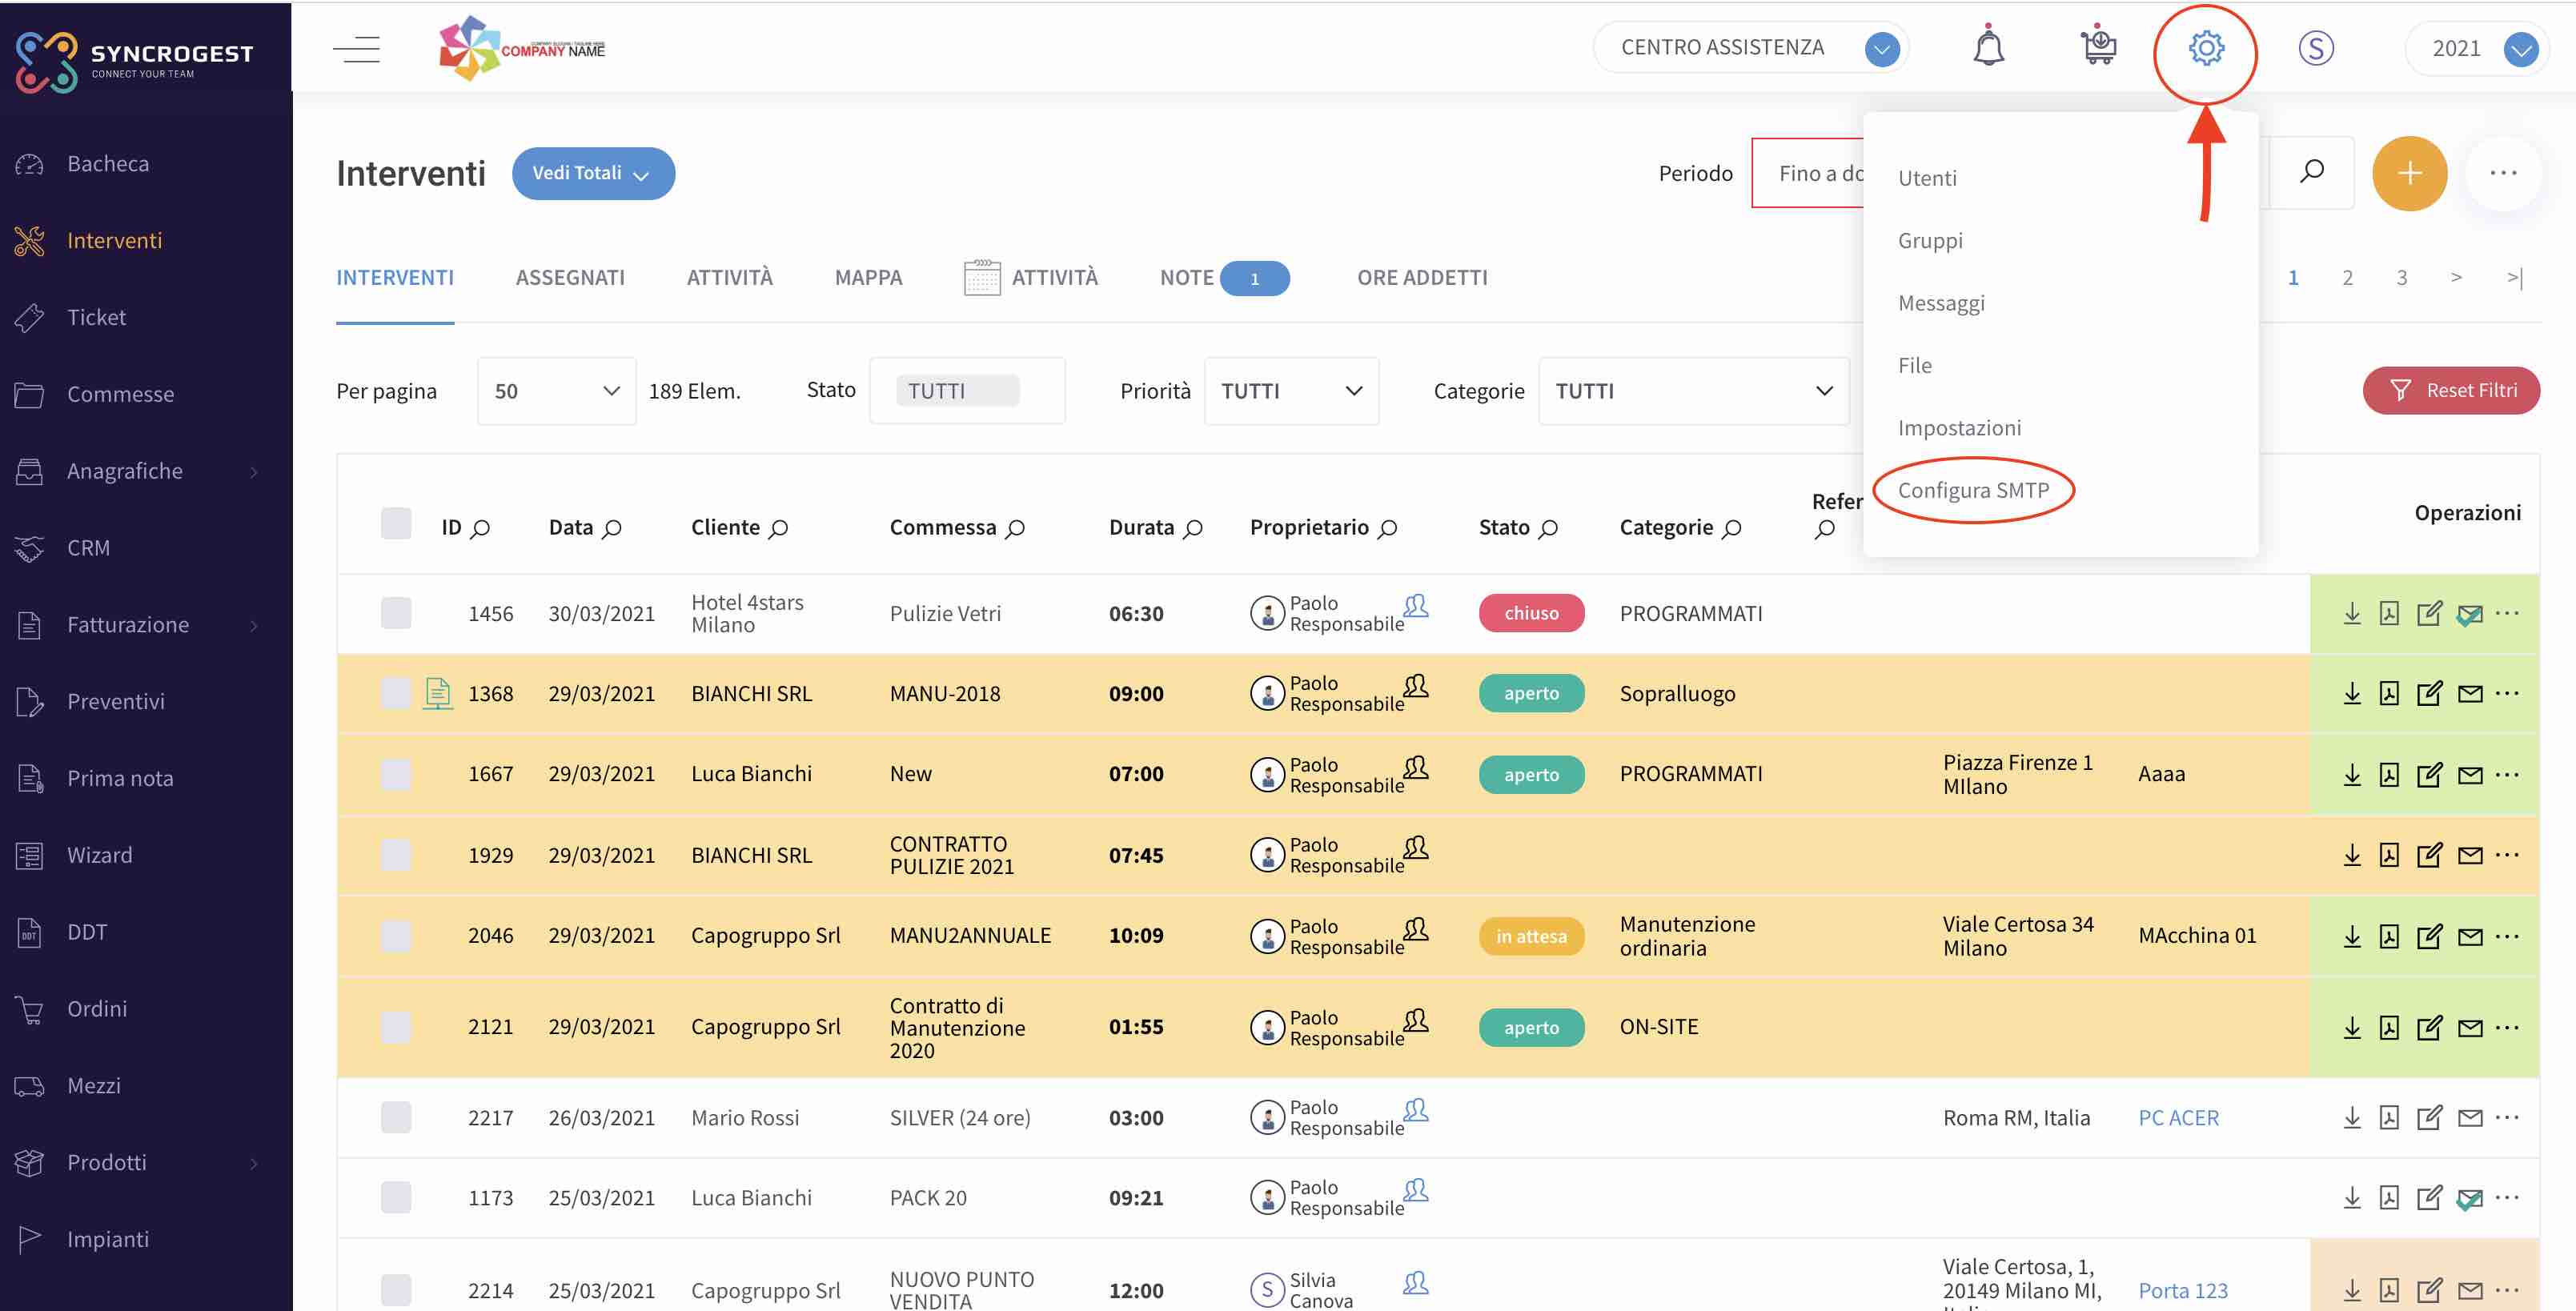Click the download icon for intervention 1456
The width and height of the screenshot is (2576, 1311).
pyautogui.click(x=2352, y=613)
